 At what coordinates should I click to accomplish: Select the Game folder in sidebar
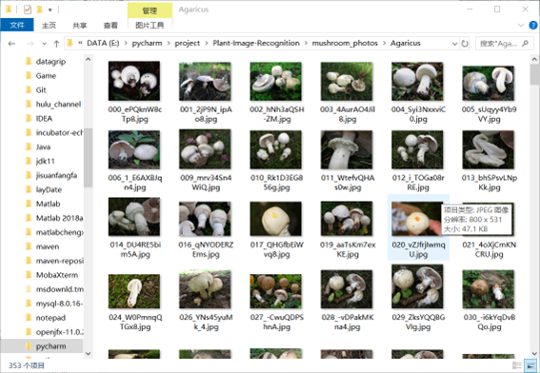click(46, 76)
